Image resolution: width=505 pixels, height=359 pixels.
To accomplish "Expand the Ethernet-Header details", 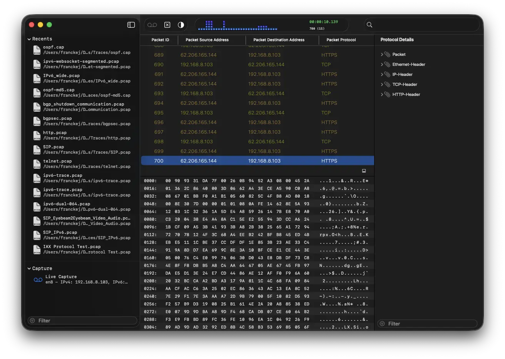I will [x=382, y=64].
